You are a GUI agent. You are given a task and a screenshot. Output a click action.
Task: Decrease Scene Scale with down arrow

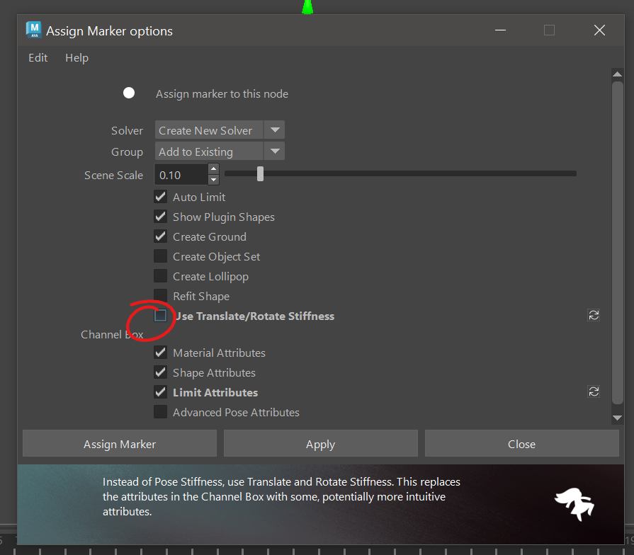click(x=213, y=180)
